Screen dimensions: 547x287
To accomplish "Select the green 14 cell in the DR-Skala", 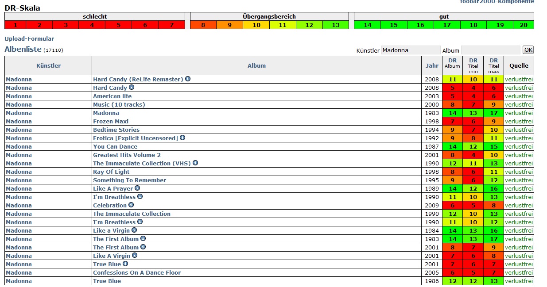I will click(x=368, y=25).
